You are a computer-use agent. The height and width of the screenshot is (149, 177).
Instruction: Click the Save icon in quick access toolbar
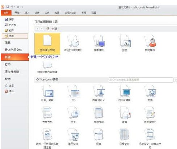click(8, 7)
